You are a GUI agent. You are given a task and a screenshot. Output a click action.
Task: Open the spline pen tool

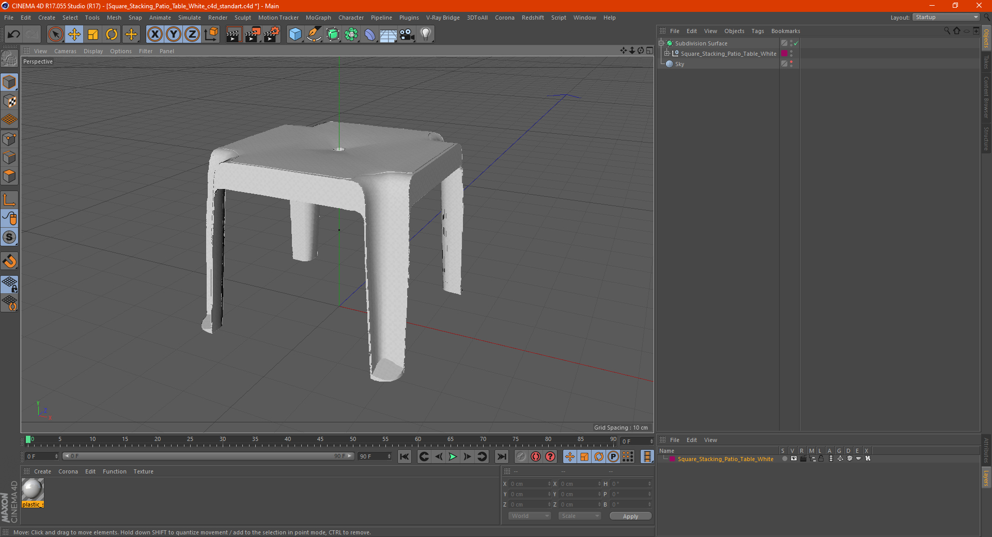314,35
